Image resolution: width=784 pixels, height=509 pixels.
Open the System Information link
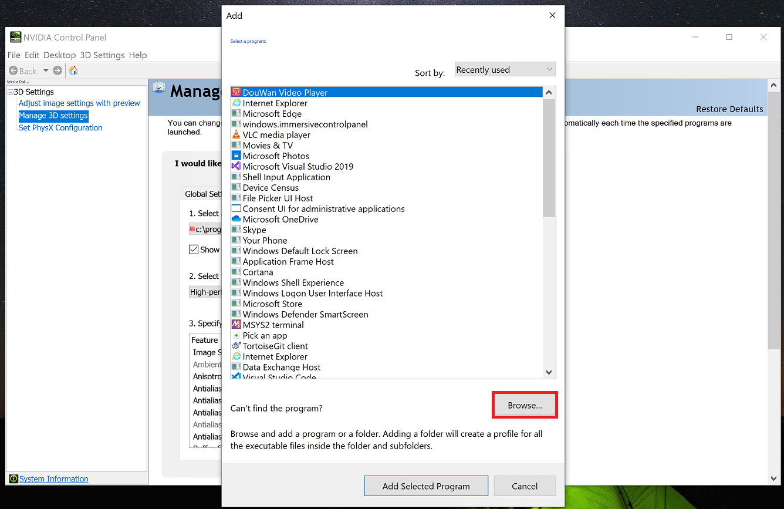pyautogui.click(x=53, y=479)
